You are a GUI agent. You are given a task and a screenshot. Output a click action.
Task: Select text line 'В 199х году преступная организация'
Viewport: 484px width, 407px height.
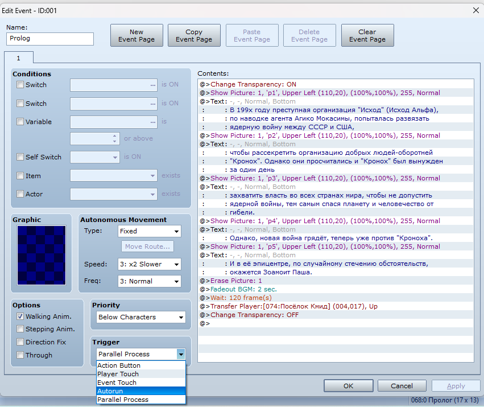[336, 110]
